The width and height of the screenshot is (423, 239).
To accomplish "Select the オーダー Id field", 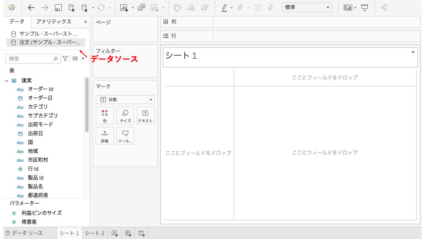I will pyautogui.click(x=41, y=89).
